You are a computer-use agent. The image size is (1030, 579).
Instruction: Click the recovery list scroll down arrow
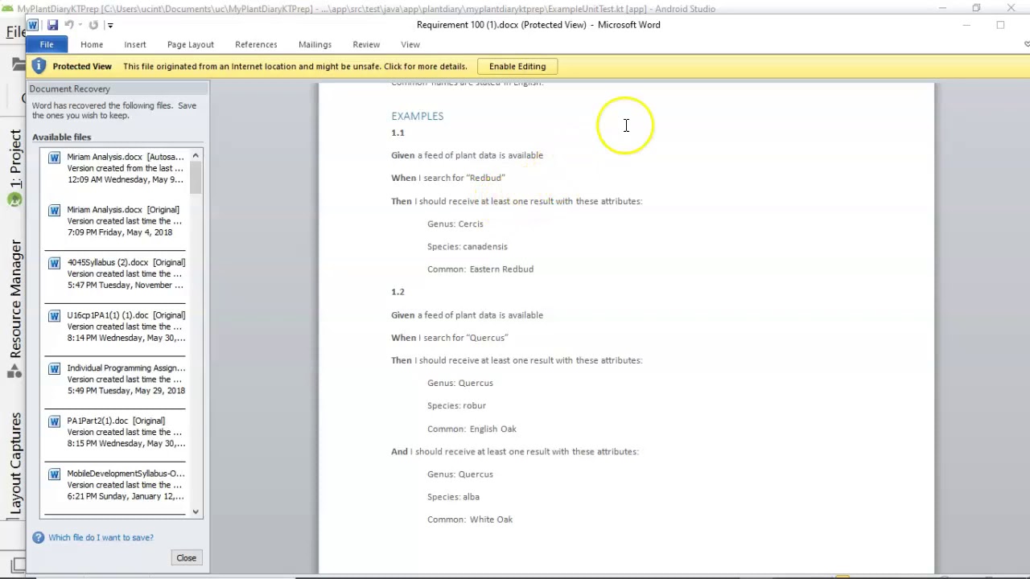[x=196, y=511]
